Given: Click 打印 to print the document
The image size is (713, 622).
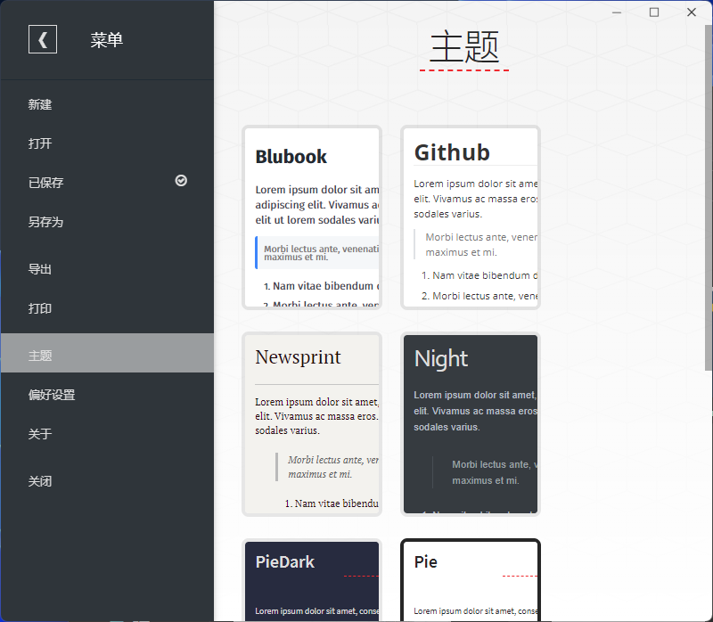Looking at the screenshot, I should point(40,309).
